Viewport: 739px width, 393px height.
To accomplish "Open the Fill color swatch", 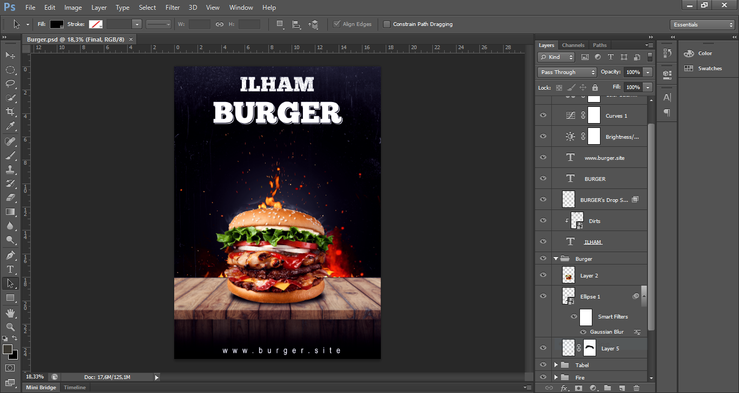I will point(57,24).
